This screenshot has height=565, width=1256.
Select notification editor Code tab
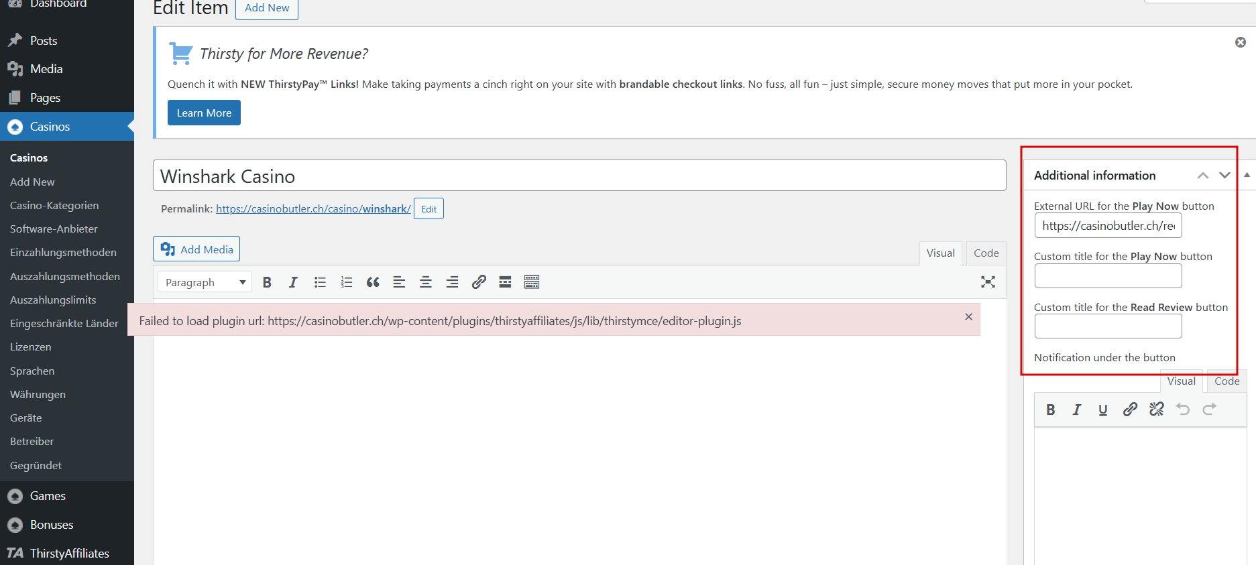(x=1226, y=381)
